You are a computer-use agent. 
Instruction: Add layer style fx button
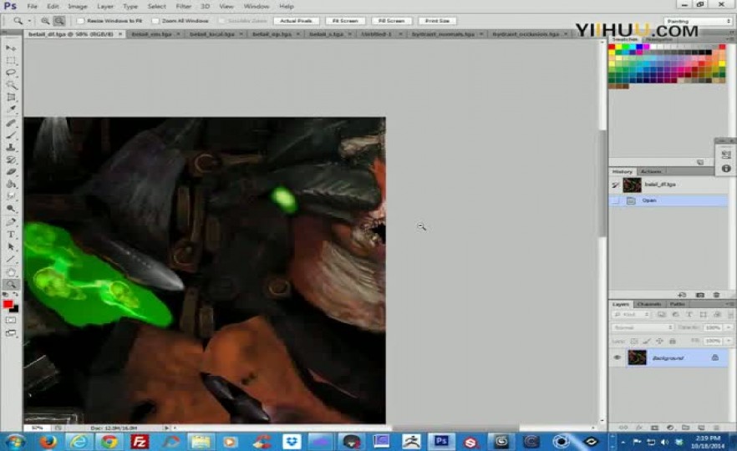click(639, 428)
